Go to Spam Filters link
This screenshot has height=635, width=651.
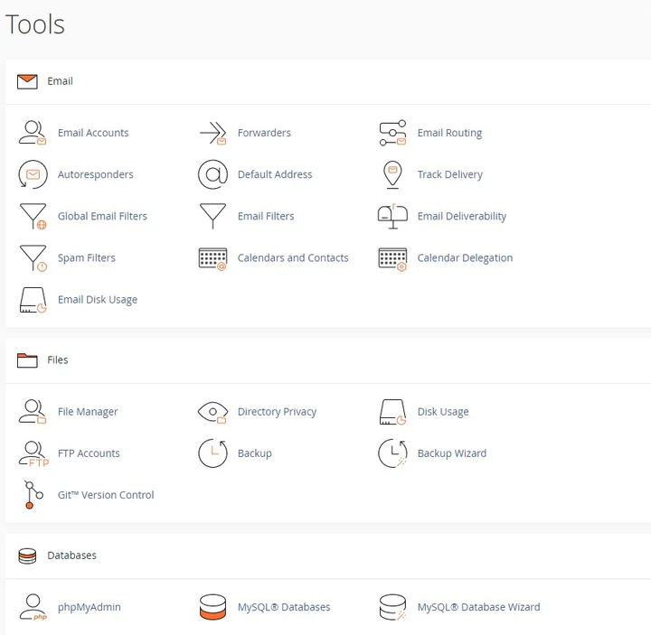click(87, 258)
